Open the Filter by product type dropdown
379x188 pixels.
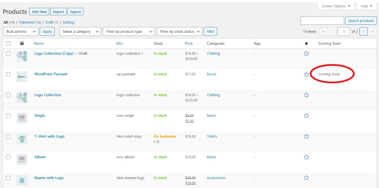[x=129, y=31]
